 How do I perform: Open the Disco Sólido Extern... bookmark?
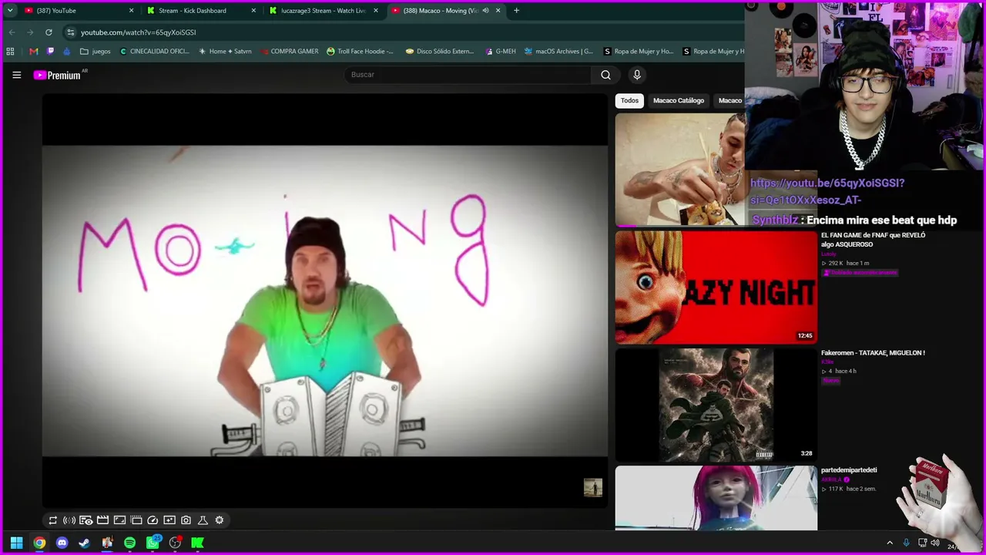440,52
